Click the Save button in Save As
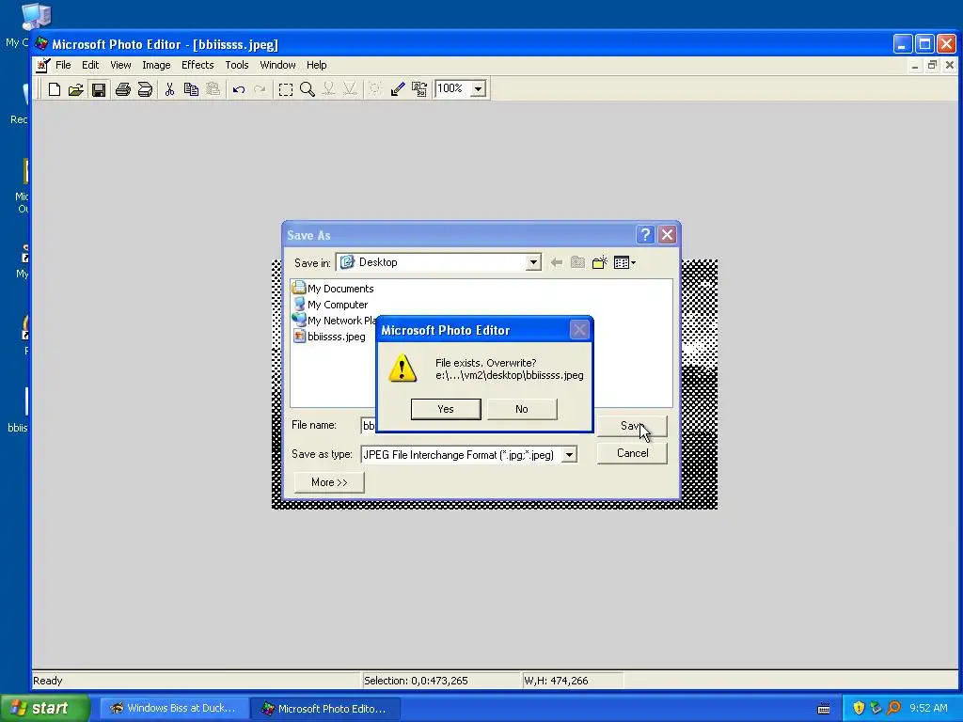The height and width of the screenshot is (722, 963). [x=631, y=426]
